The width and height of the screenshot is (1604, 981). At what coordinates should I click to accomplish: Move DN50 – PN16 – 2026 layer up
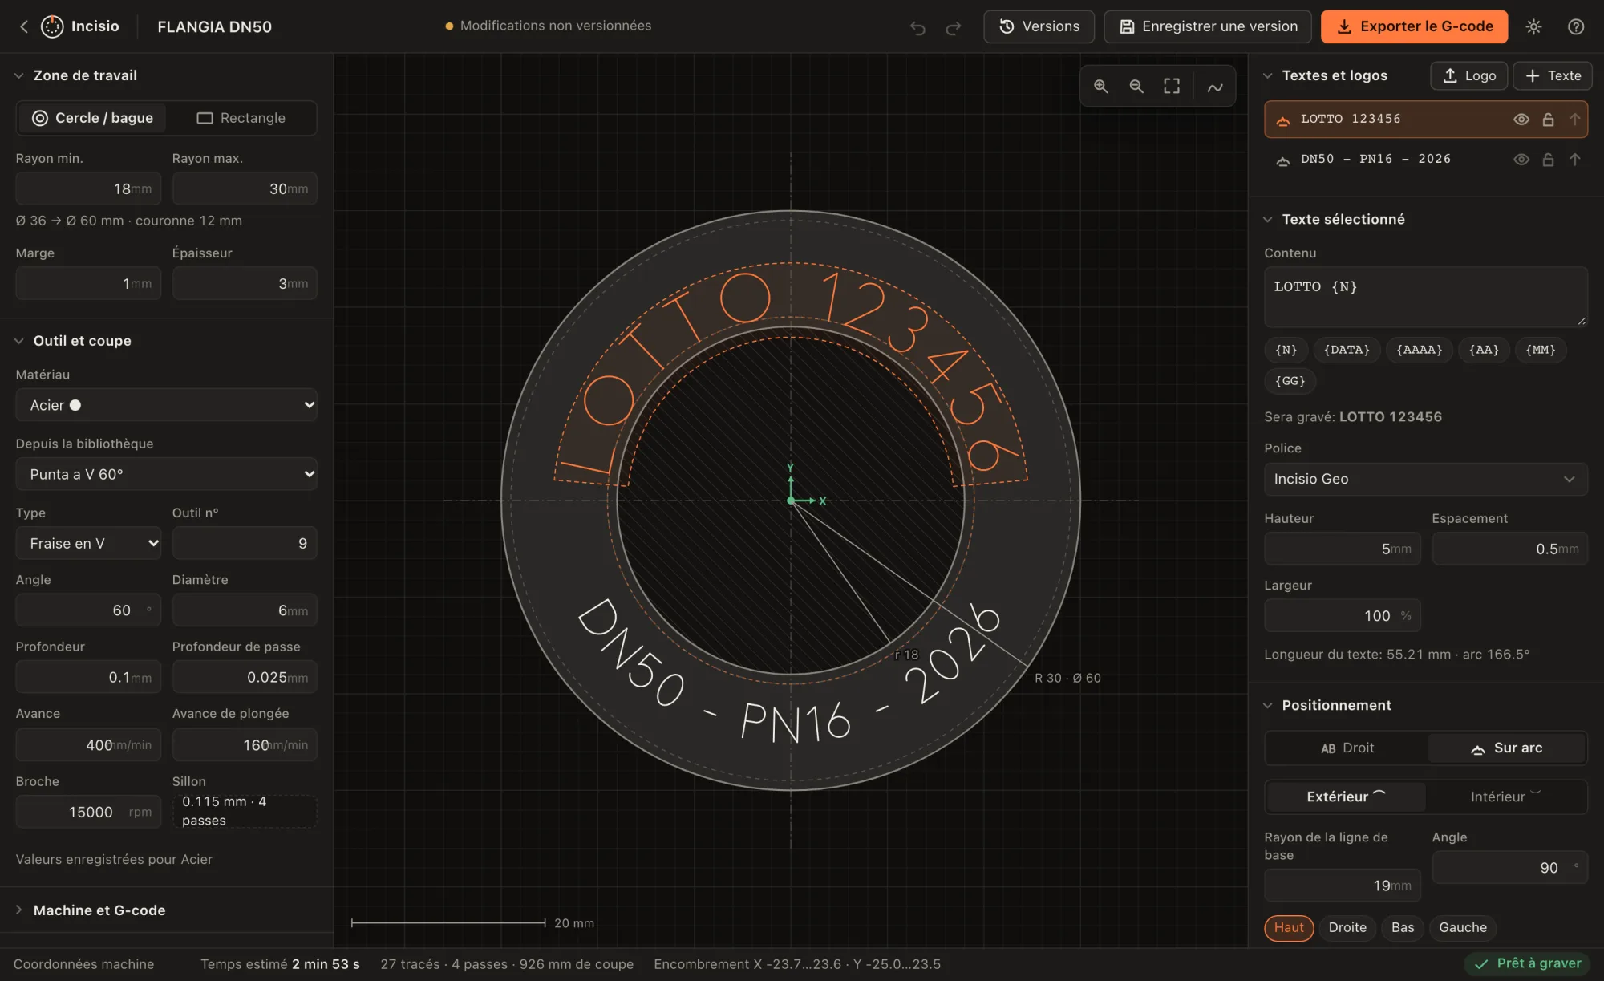[x=1574, y=160]
